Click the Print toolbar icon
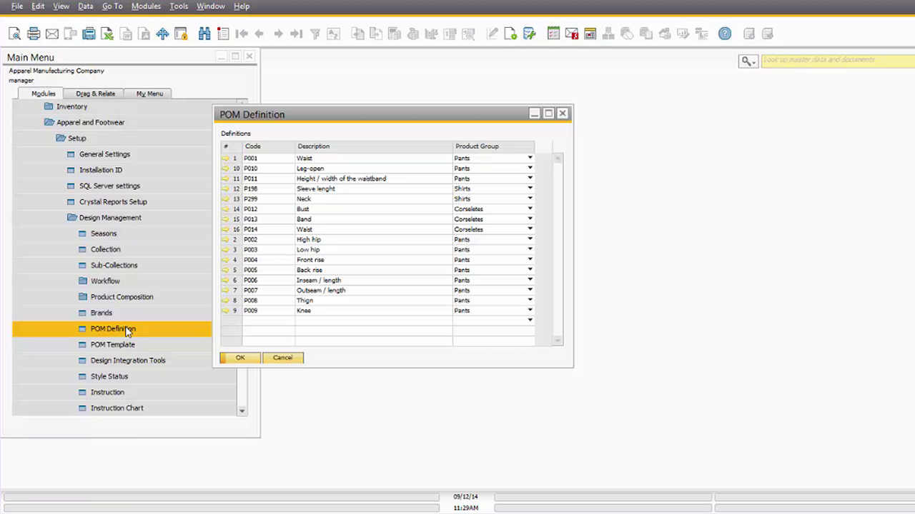Screen dimensions: 915x514 click(34, 34)
